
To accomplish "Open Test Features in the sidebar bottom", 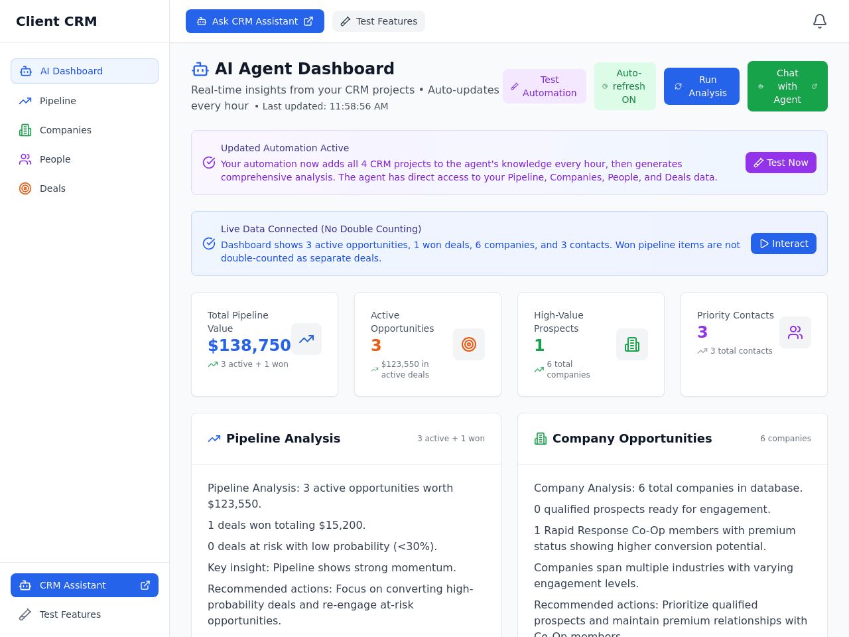I will [x=84, y=614].
